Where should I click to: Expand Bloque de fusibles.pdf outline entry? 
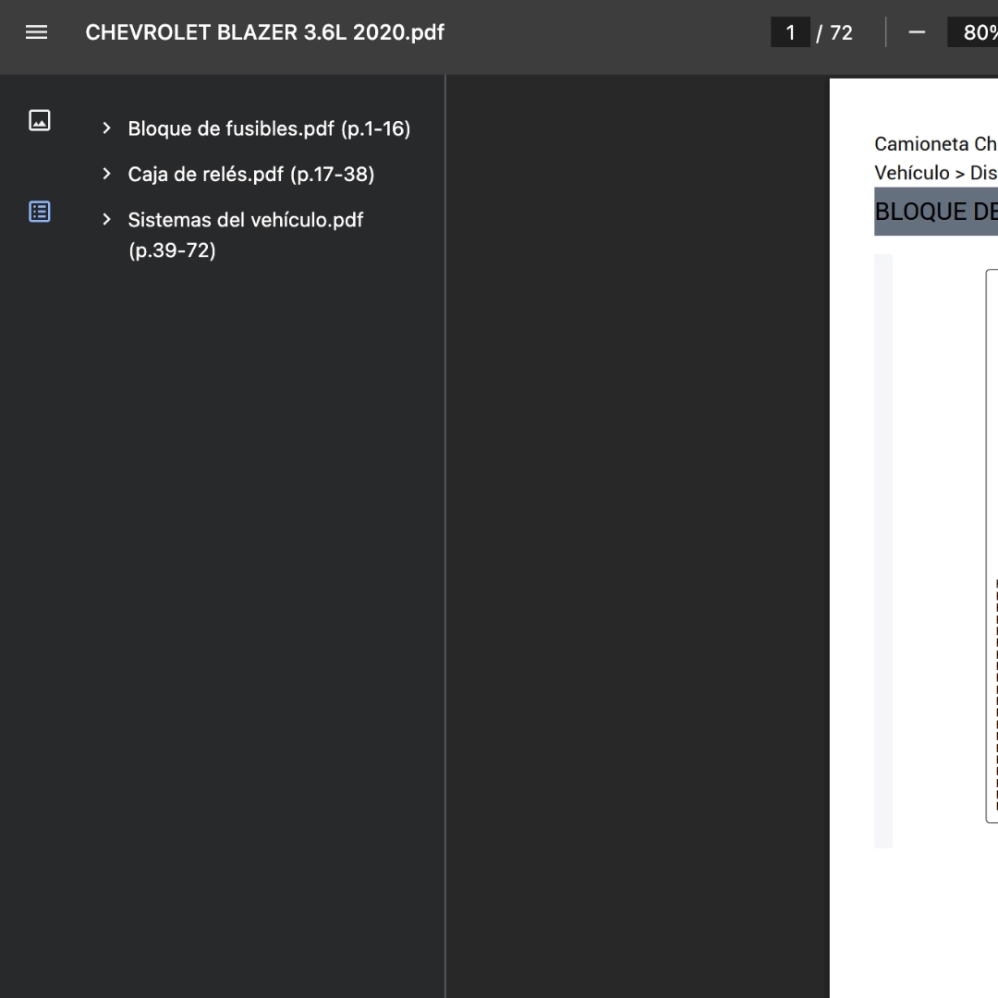click(106, 128)
